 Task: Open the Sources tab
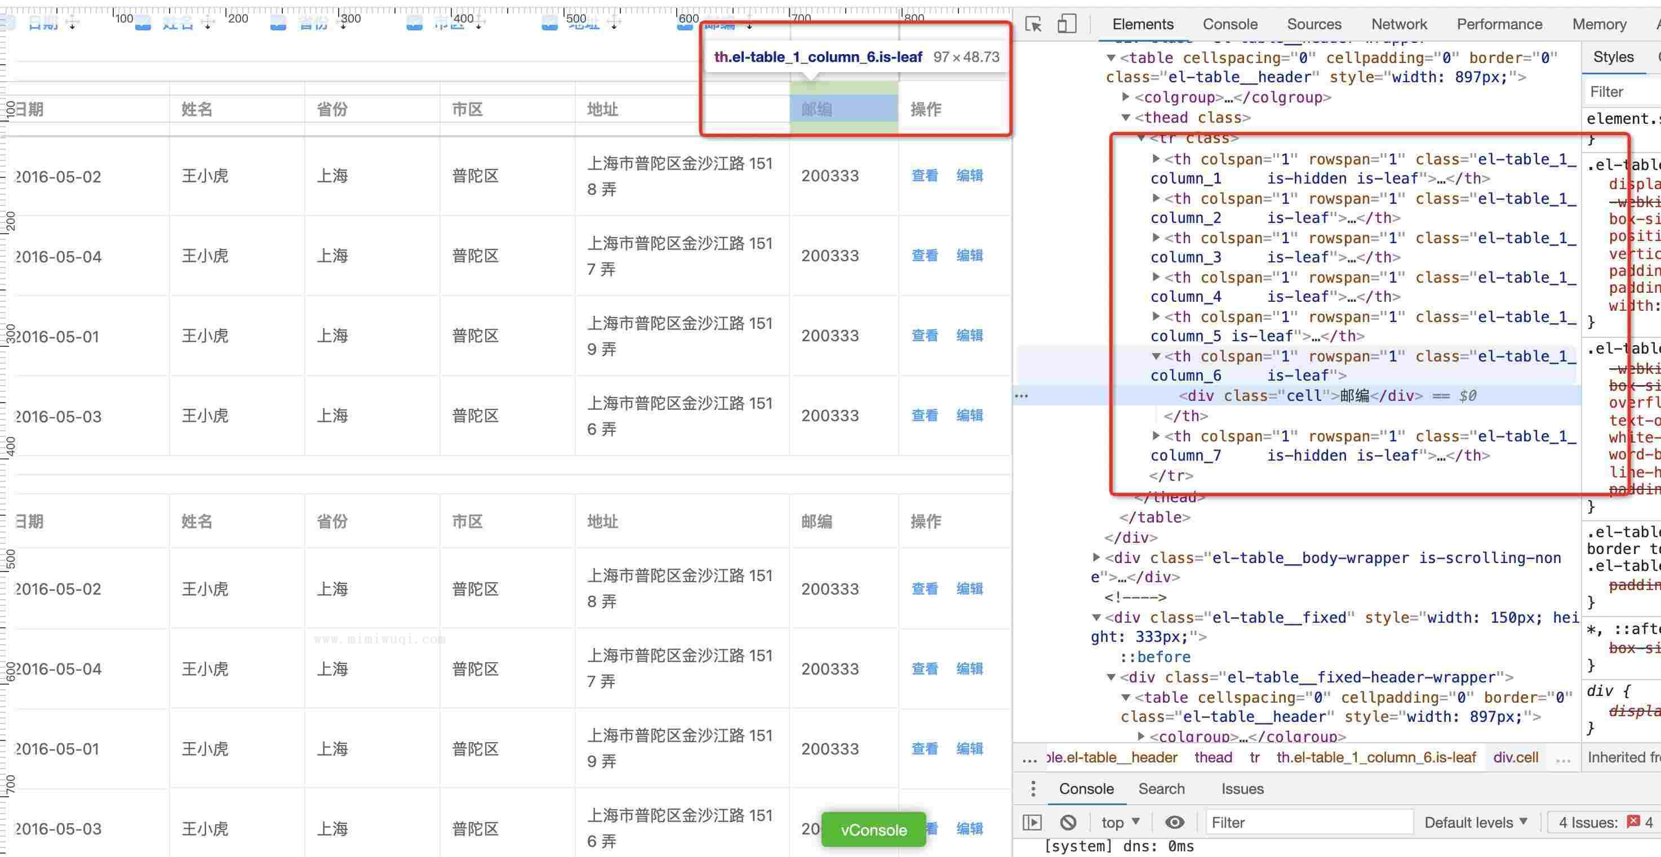[1314, 24]
